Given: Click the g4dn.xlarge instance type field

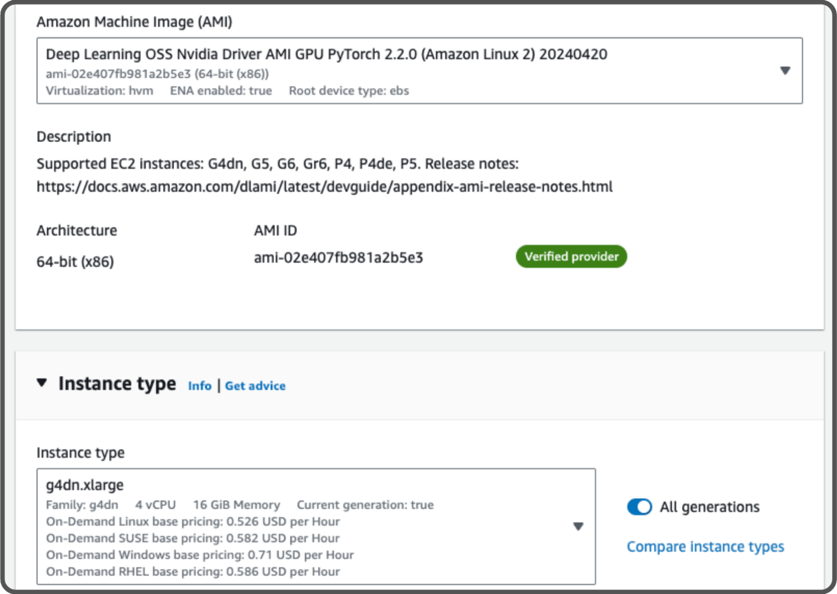Looking at the screenshot, I should pos(316,527).
